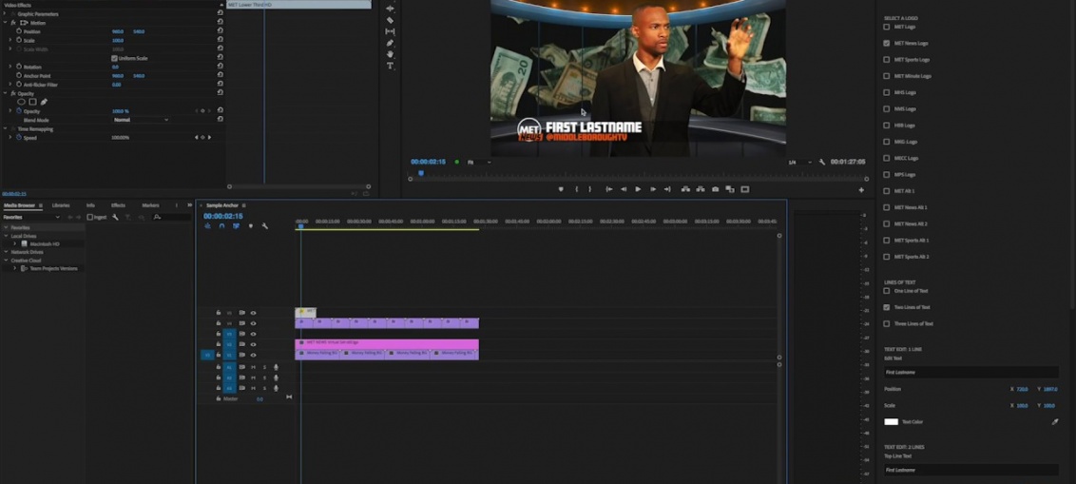Reset the Motion effect parameters
The height and width of the screenshot is (484, 1076).
[x=220, y=23]
